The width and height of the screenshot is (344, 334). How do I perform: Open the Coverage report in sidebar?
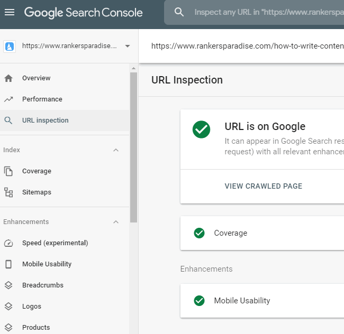[65, 171]
